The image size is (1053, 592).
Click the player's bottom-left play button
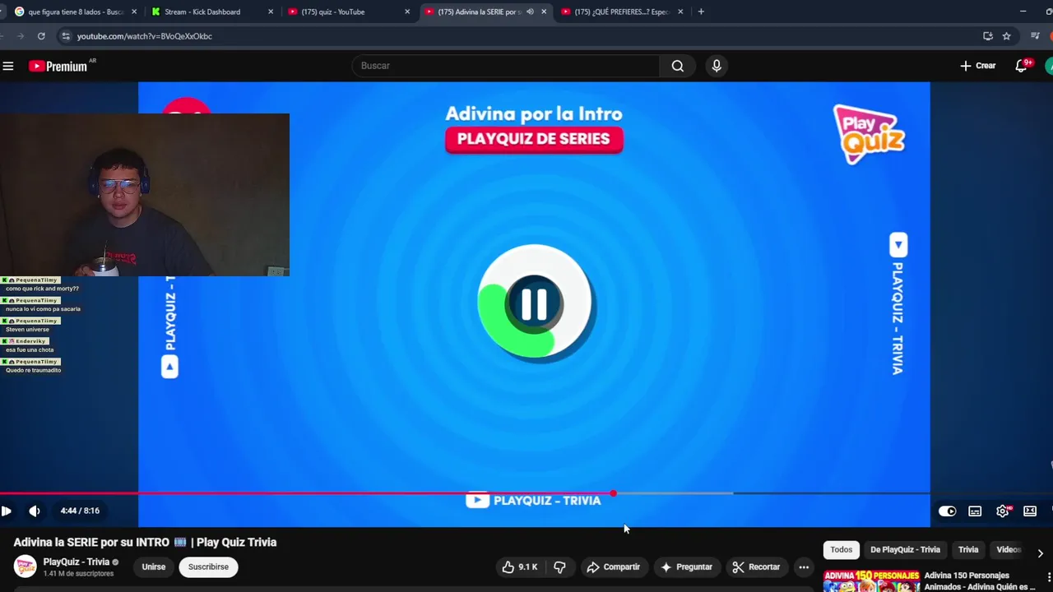pos(6,511)
